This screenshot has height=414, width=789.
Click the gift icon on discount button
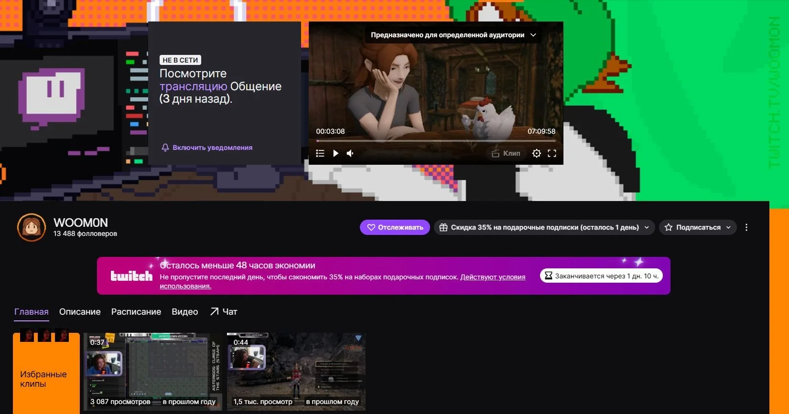pyautogui.click(x=443, y=227)
